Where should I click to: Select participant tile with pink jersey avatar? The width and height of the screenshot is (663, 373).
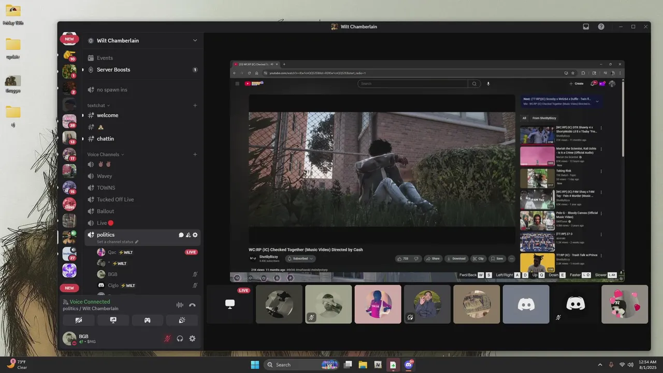click(x=378, y=304)
